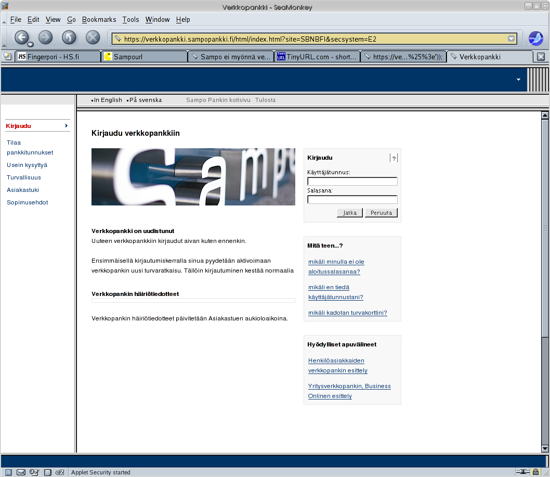
Task: Expand the white arrow dropdown in blue banner
Action: [x=518, y=80]
